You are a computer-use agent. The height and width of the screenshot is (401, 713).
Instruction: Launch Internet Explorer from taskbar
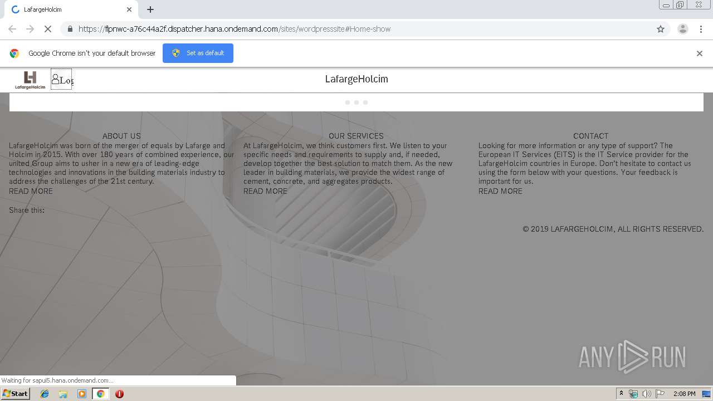click(45, 394)
